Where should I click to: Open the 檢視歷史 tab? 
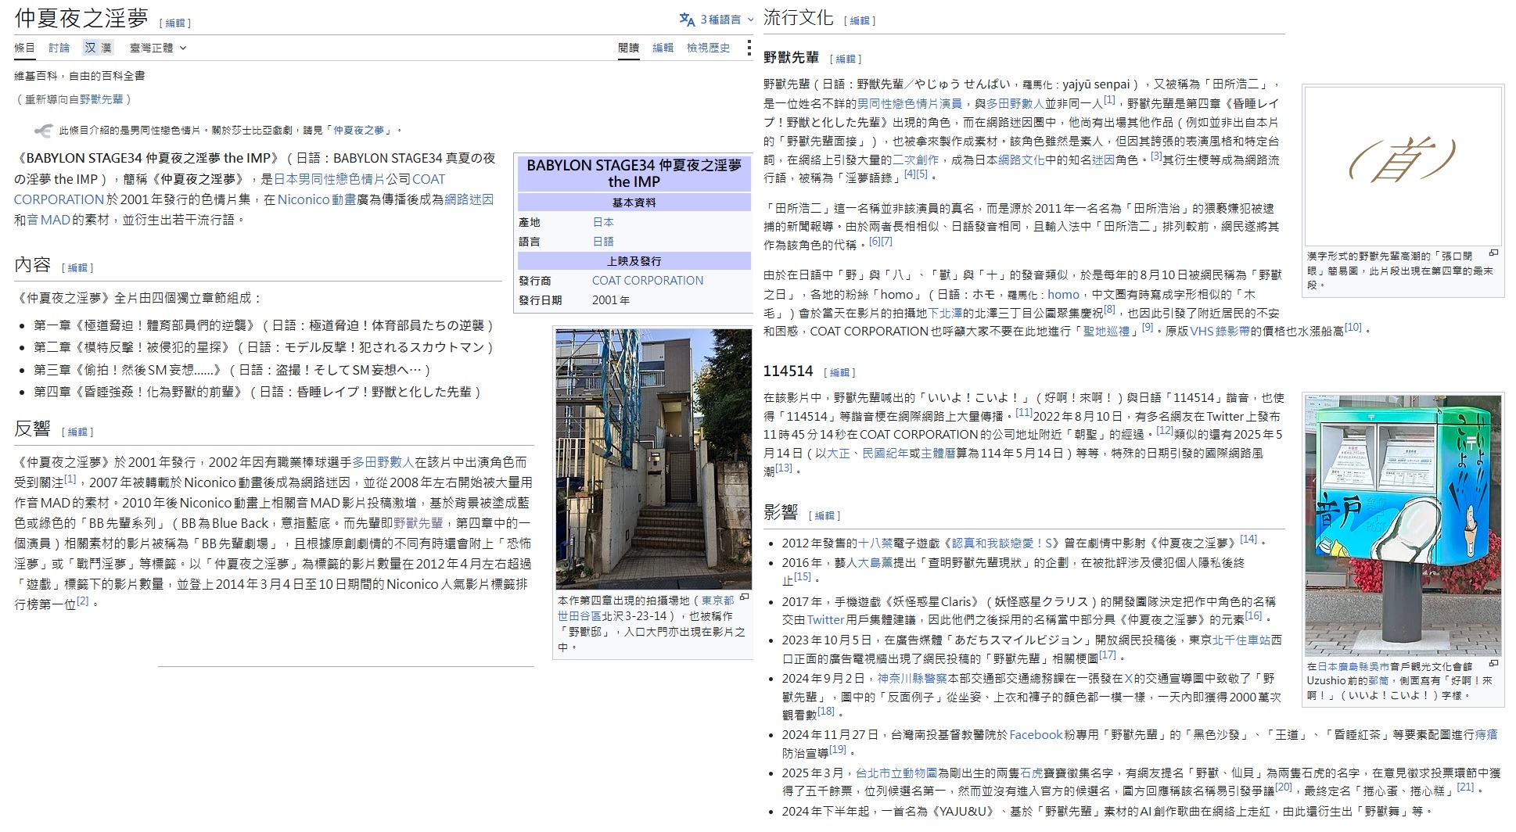pyautogui.click(x=708, y=48)
